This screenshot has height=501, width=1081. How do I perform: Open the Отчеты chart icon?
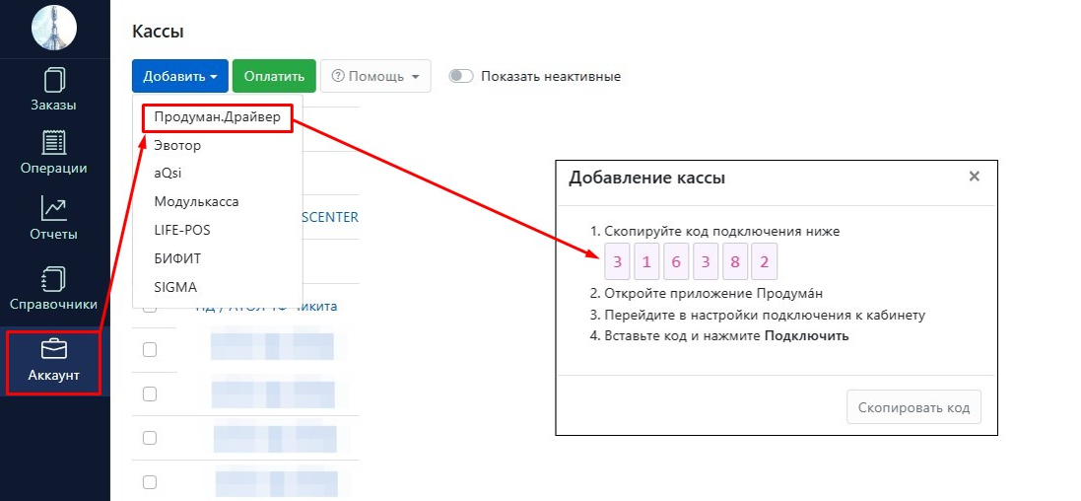[x=54, y=208]
